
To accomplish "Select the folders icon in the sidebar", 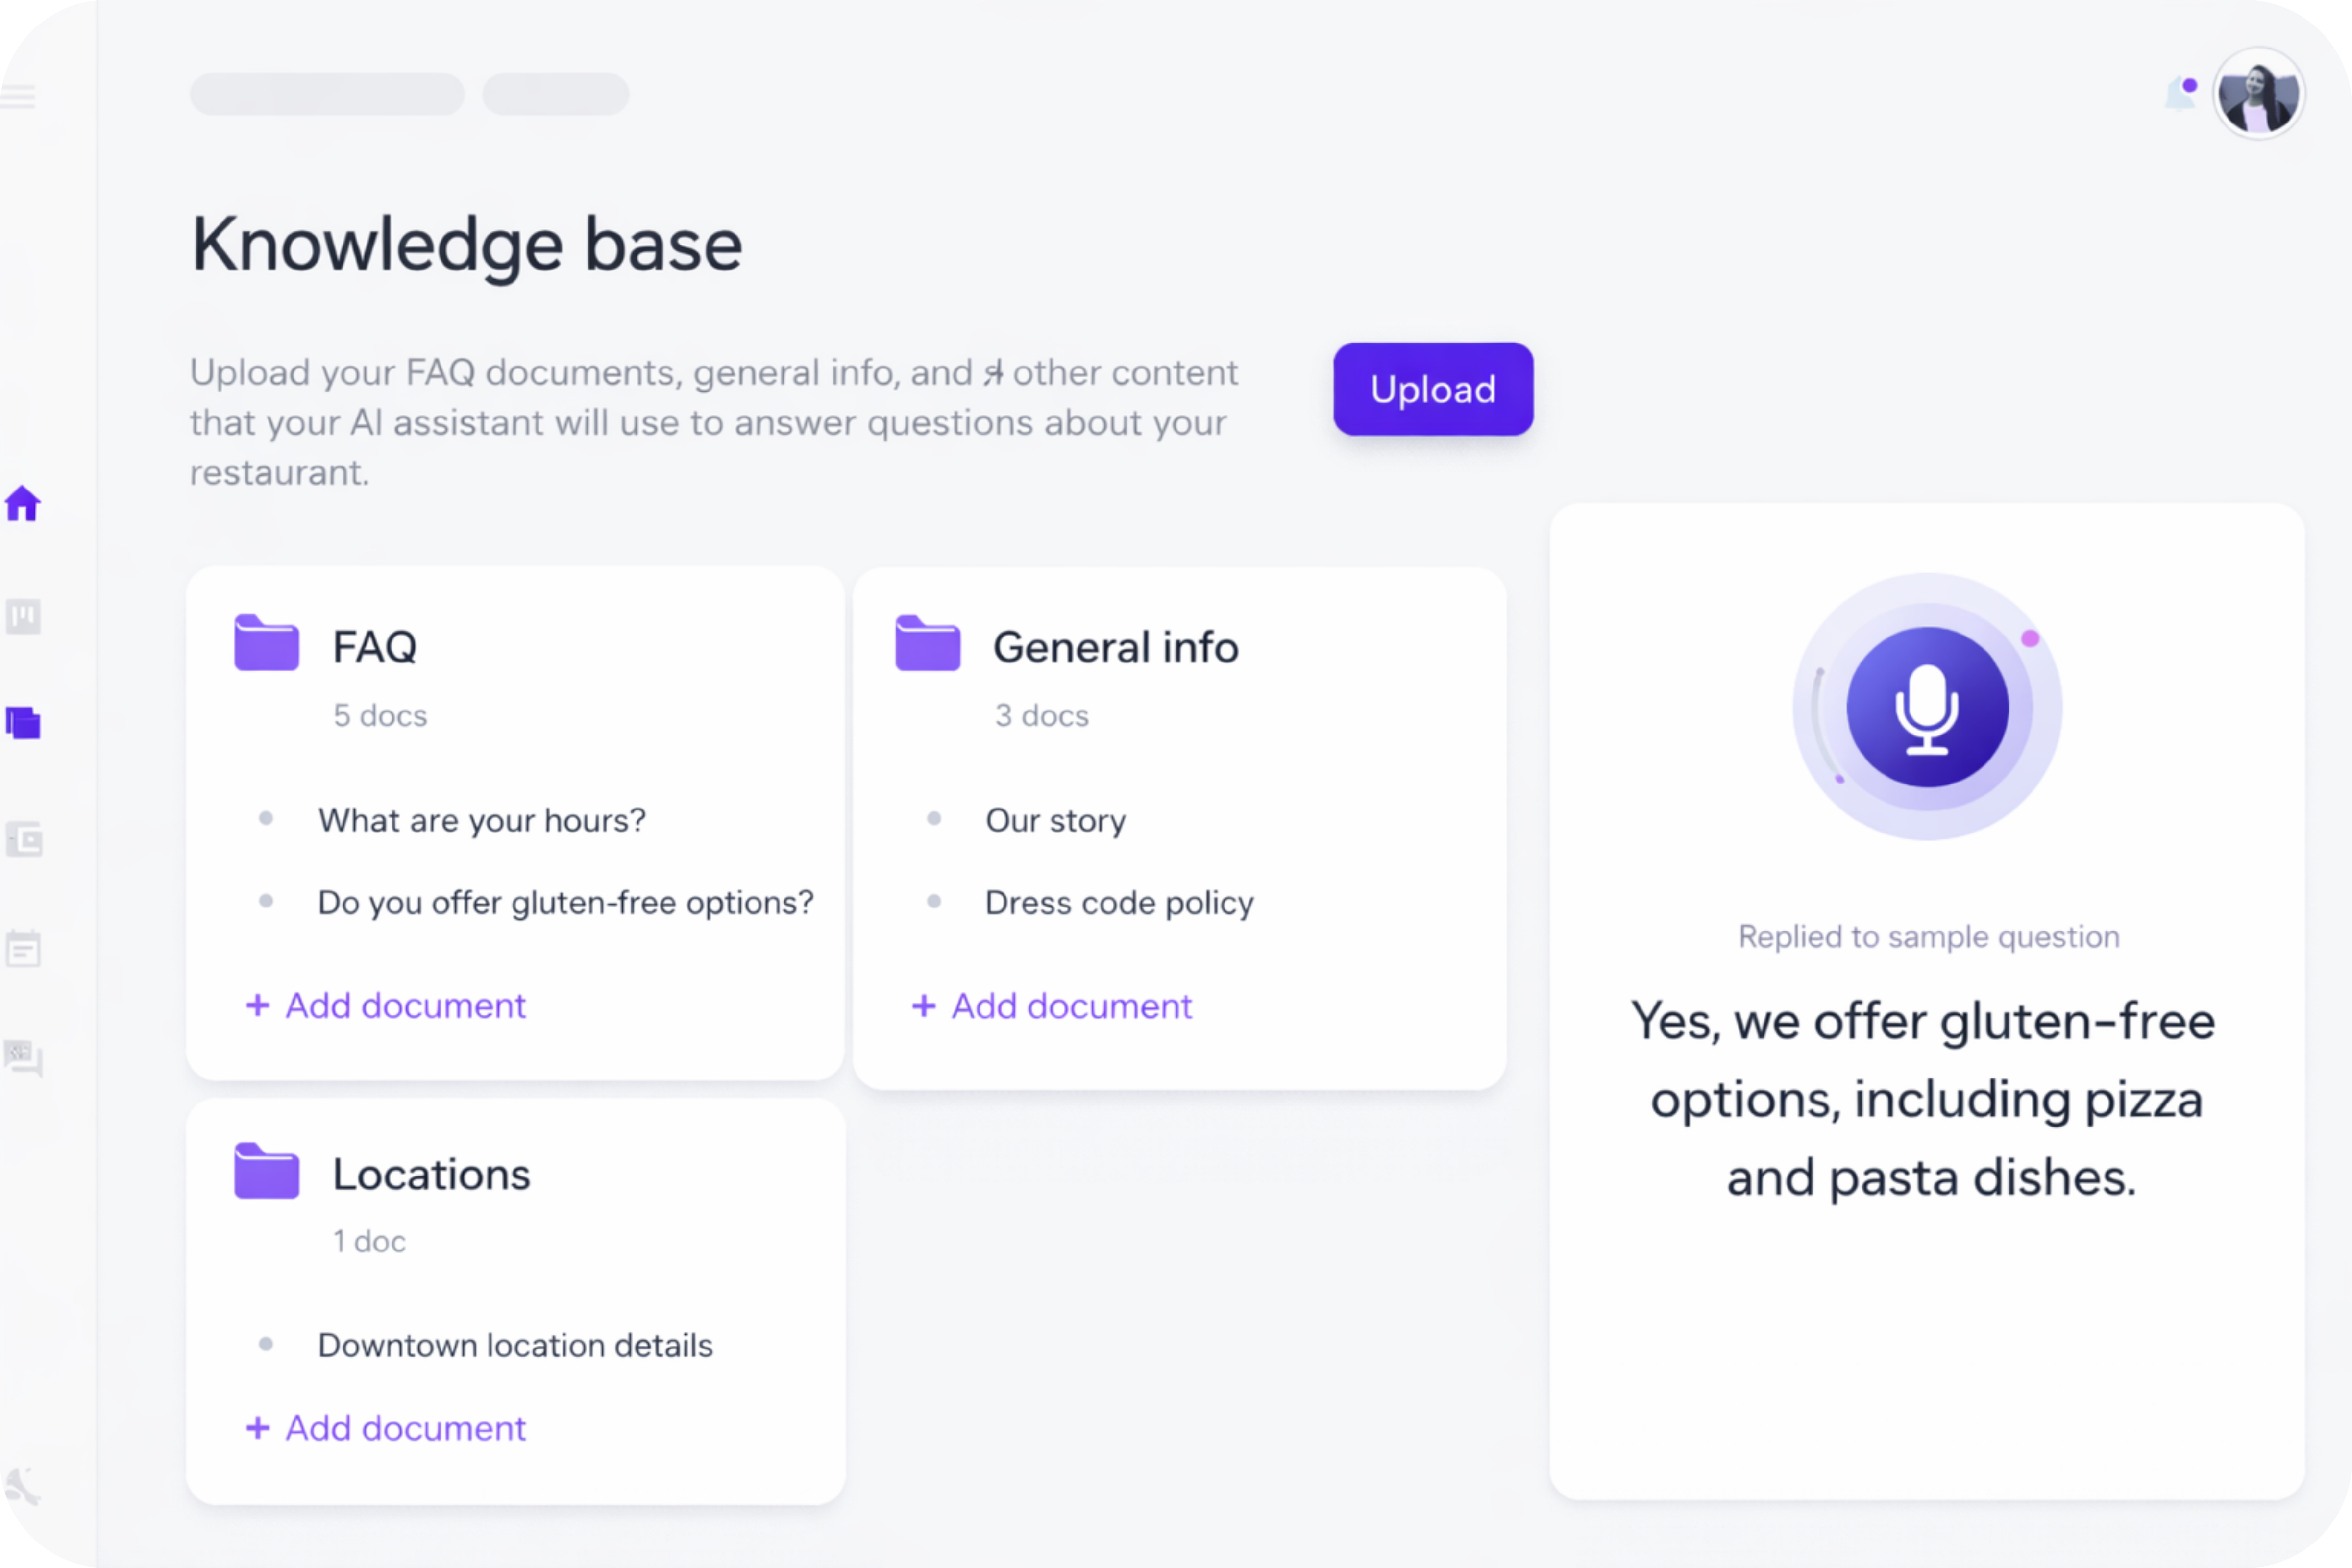I will 22,723.
